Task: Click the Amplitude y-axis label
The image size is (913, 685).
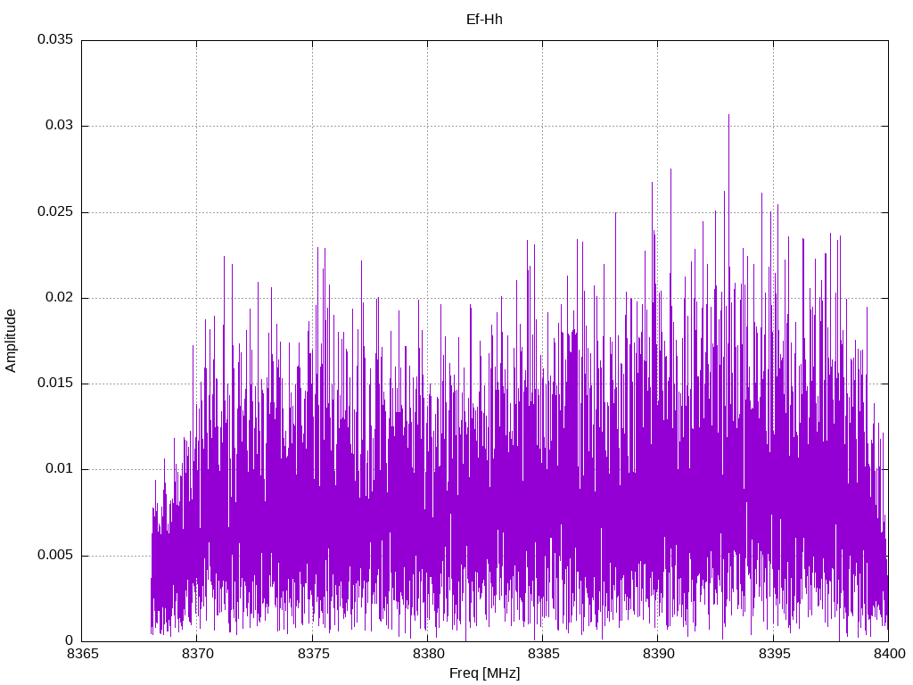Action: click(11, 341)
